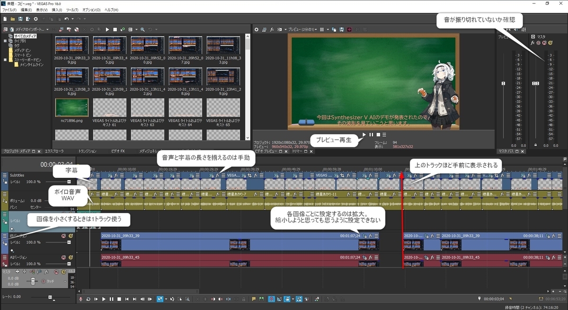Switch to the ビデオ FX tab

pos(117,151)
